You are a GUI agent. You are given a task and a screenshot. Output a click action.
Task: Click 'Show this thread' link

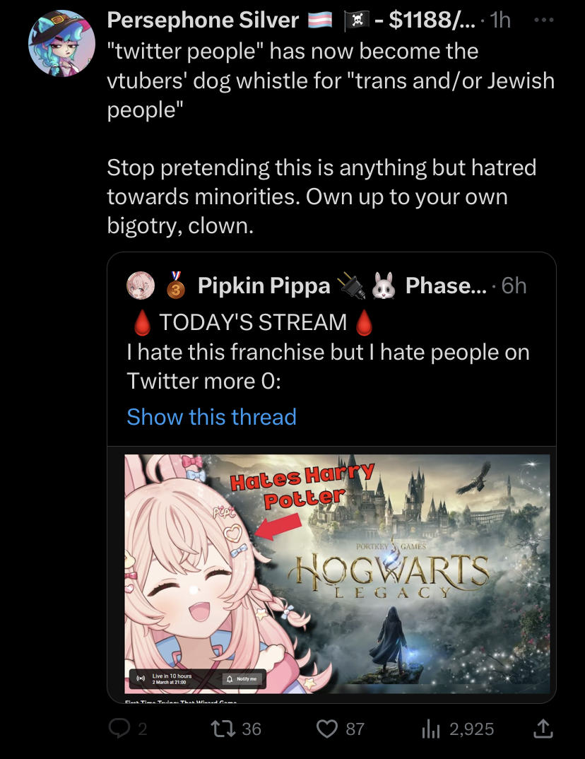[211, 417]
